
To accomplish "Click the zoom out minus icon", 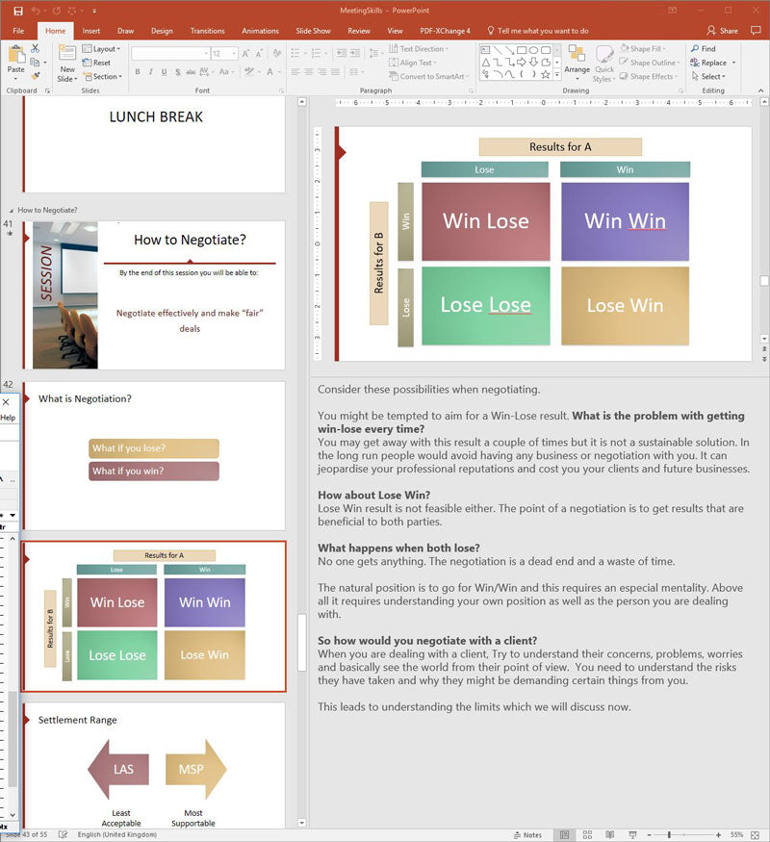I will [649, 835].
